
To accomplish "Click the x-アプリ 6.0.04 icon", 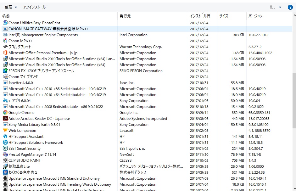I will [x=5, y=101].
